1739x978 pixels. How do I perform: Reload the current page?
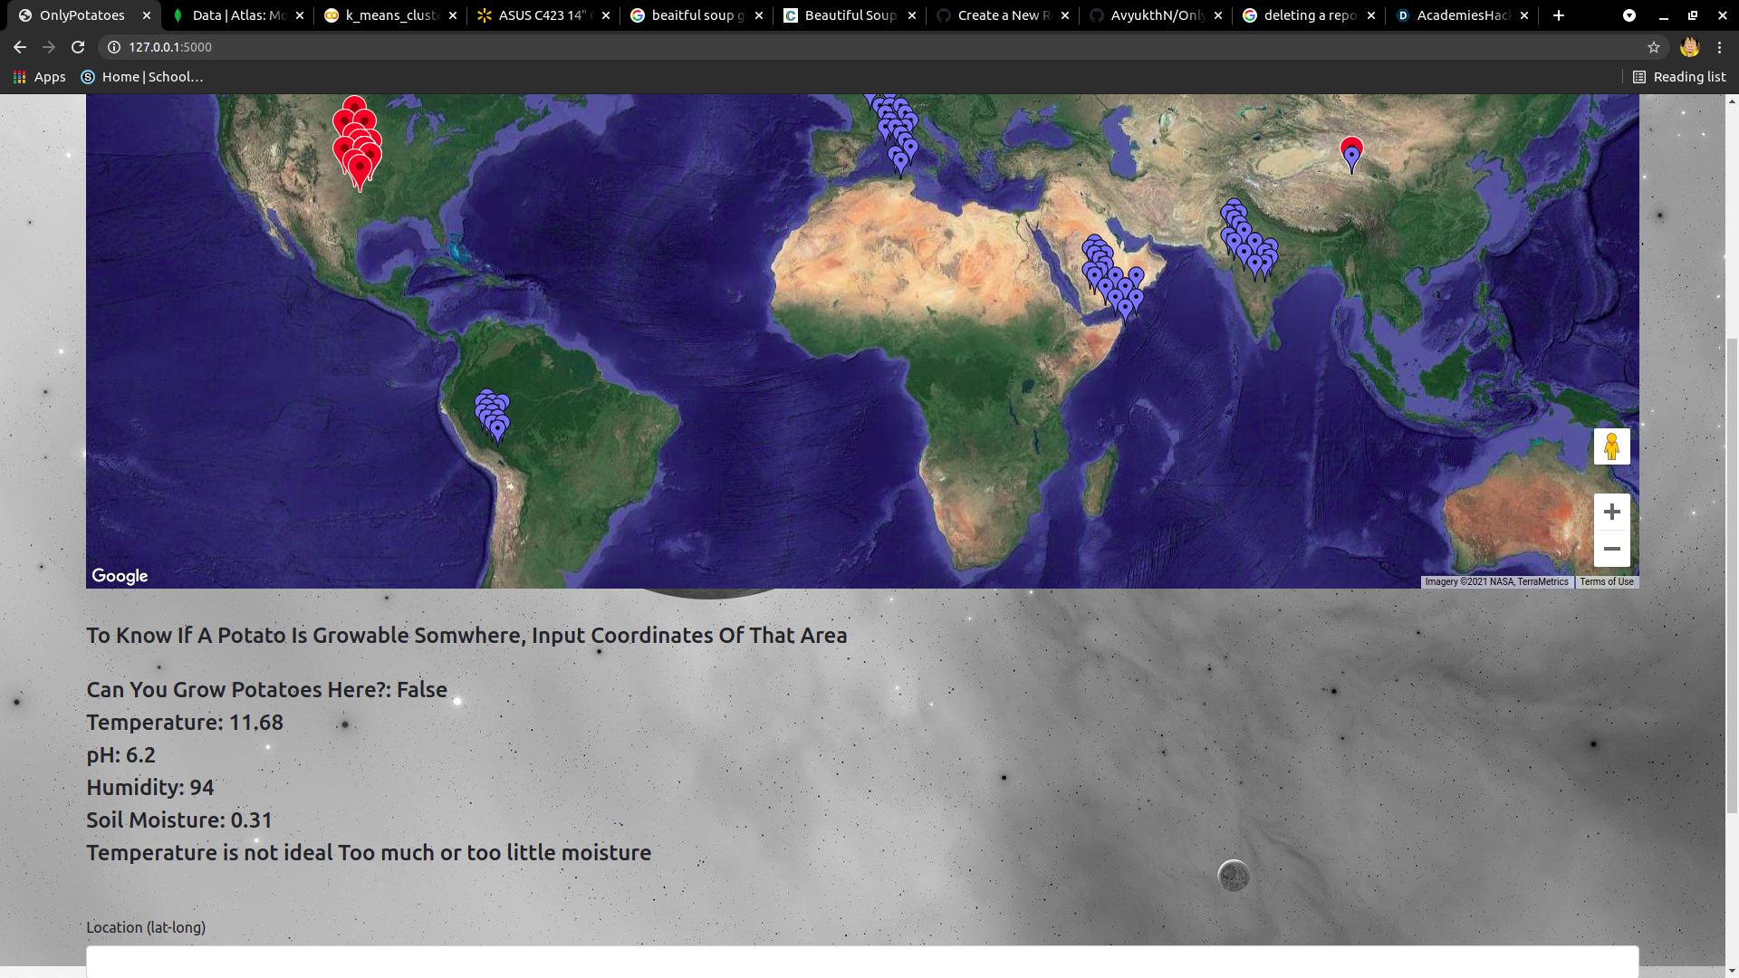tap(78, 47)
